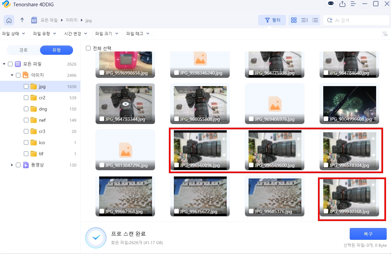
Task: Select the ico folder row
Action: [40, 143]
